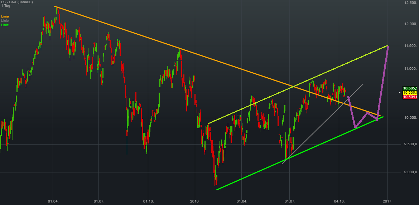Click the 12.500 price axis label

[x=411, y=3]
